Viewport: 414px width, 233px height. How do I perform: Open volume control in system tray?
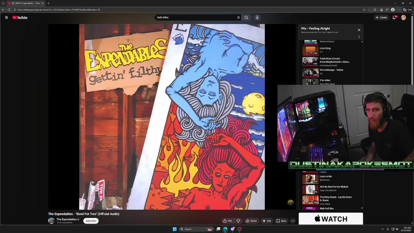click(x=397, y=229)
